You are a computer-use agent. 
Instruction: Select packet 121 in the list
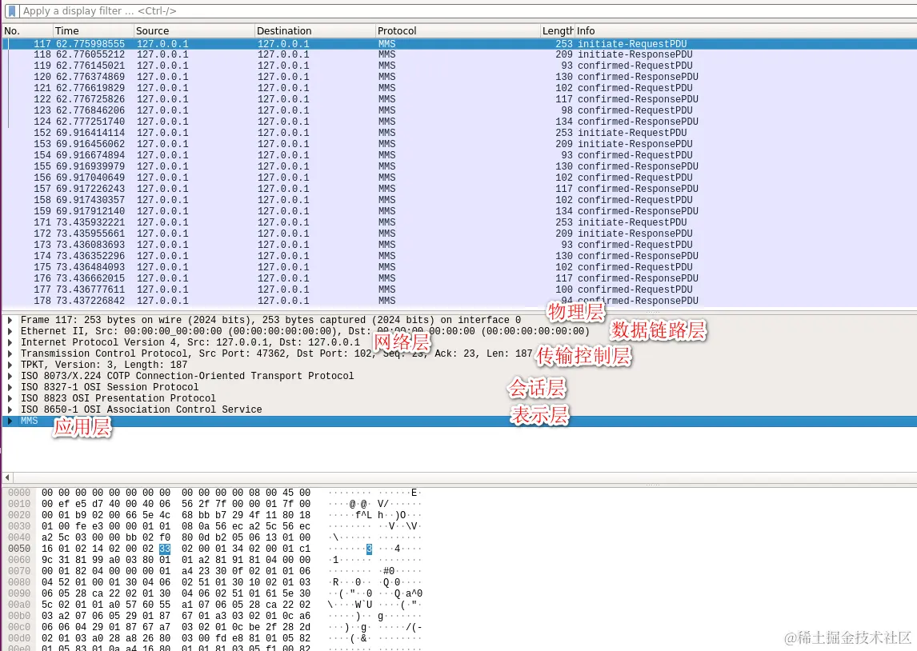coord(459,88)
